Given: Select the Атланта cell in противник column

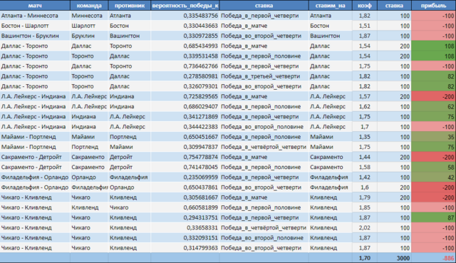Looking at the screenshot, I should click(130, 16).
